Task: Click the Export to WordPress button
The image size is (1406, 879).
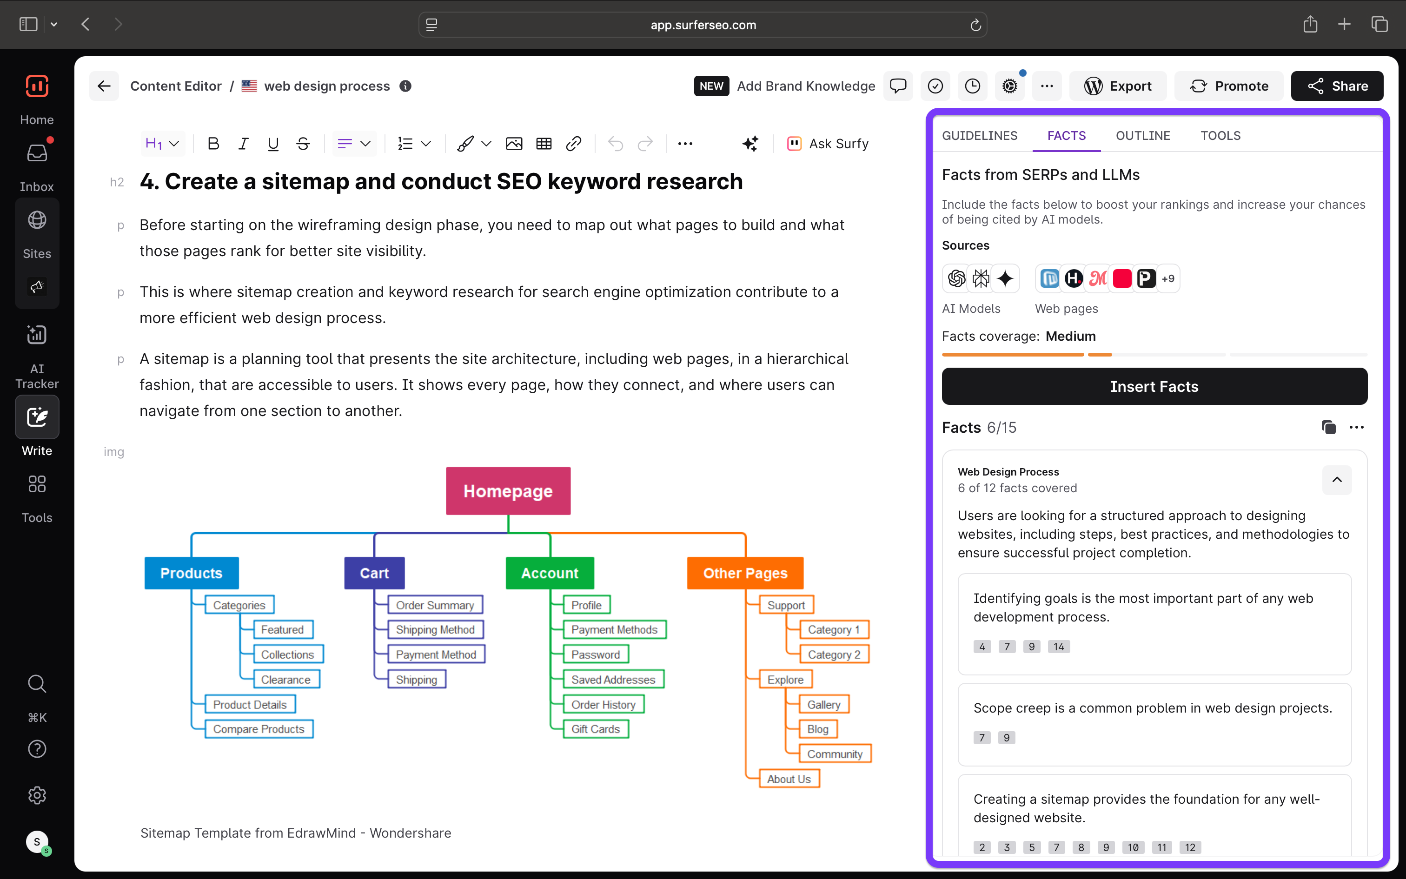Action: pyautogui.click(x=1118, y=86)
